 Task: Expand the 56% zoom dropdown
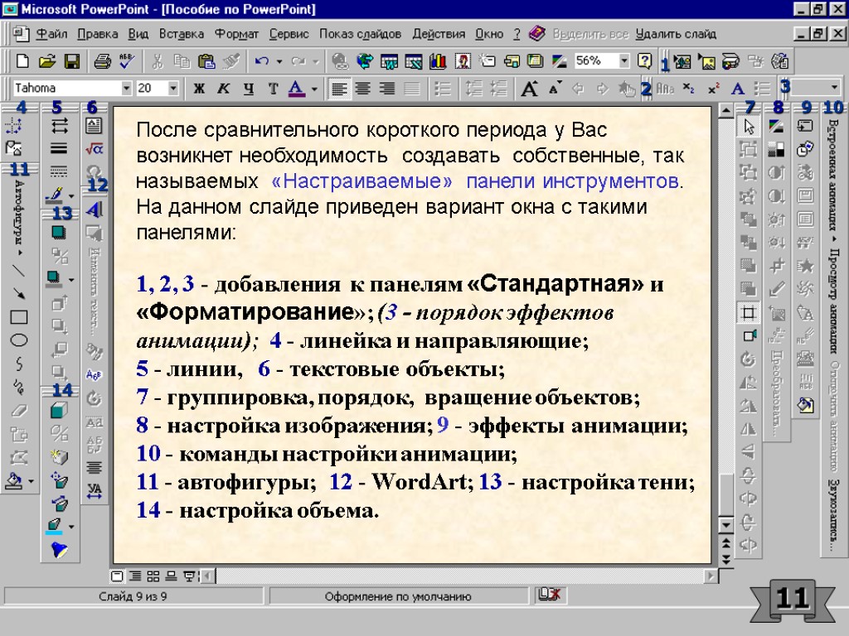coord(623,61)
